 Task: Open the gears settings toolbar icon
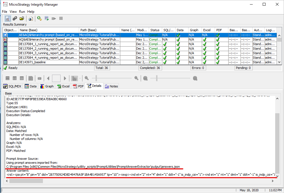(15, 18)
